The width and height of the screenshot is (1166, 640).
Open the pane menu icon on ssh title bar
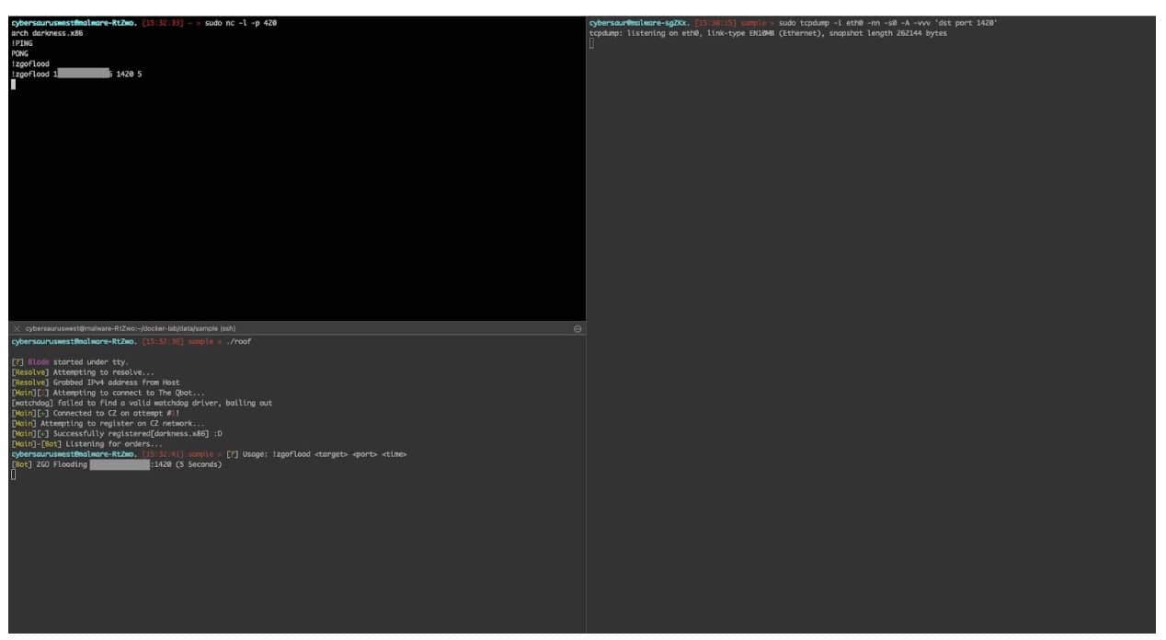[577, 328]
